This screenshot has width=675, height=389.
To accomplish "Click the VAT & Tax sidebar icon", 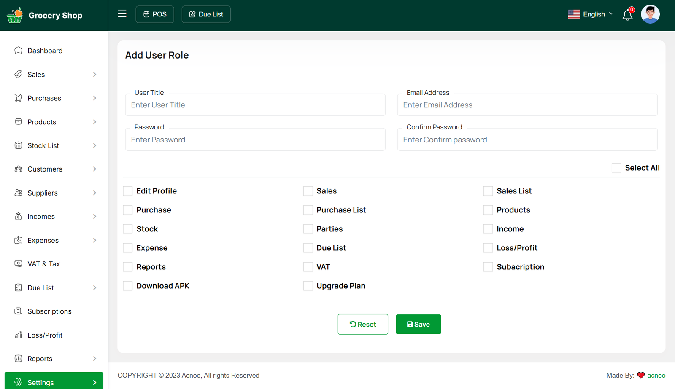I will [x=18, y=264].
